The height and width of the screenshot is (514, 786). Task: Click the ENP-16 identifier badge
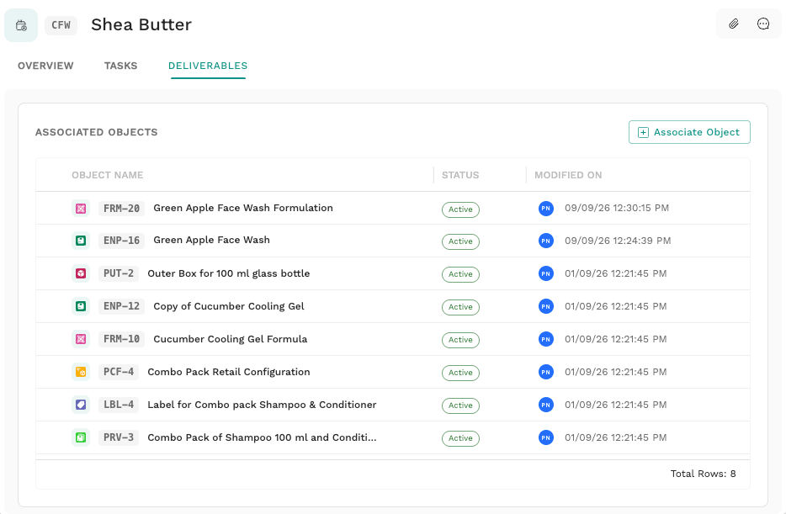121,241
